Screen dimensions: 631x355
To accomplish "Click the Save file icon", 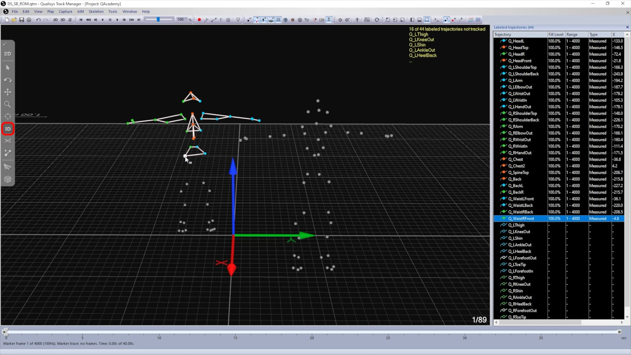I will pyautogui.click(x=22, y=20).
